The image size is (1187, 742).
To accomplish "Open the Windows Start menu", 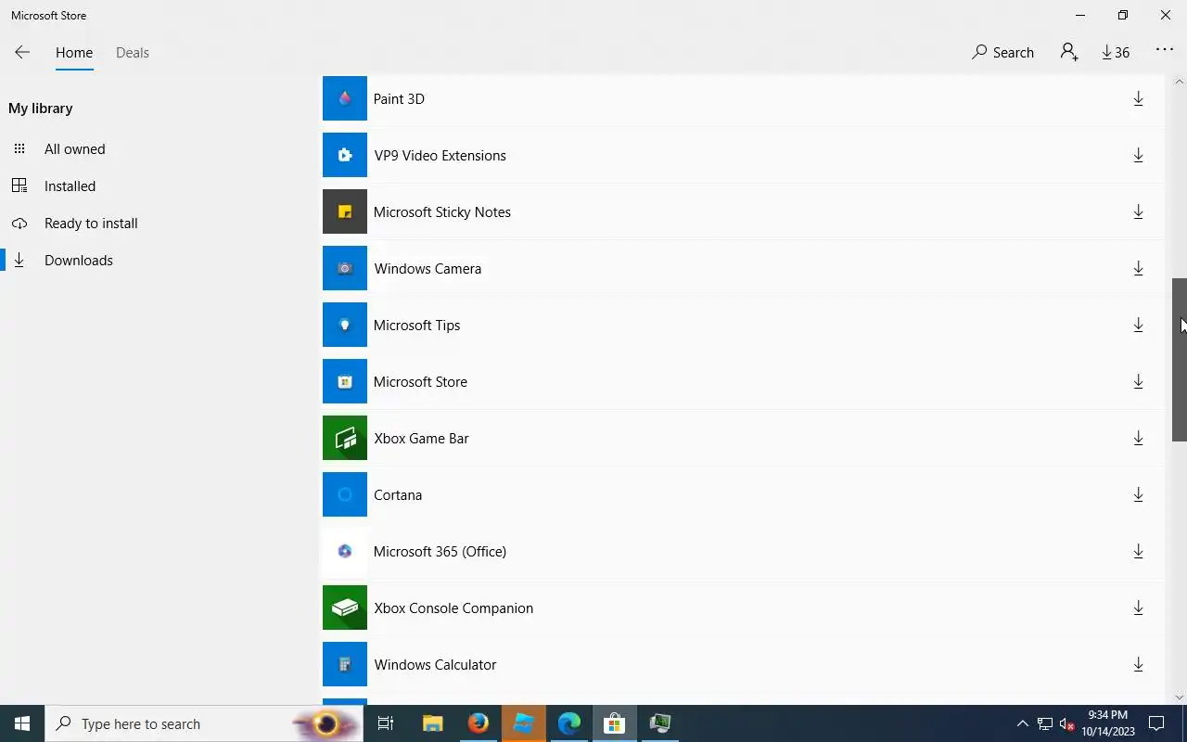I will (x=22, y=723).
